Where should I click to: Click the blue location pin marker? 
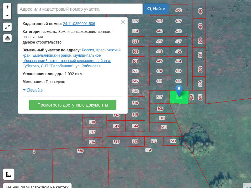179,90
